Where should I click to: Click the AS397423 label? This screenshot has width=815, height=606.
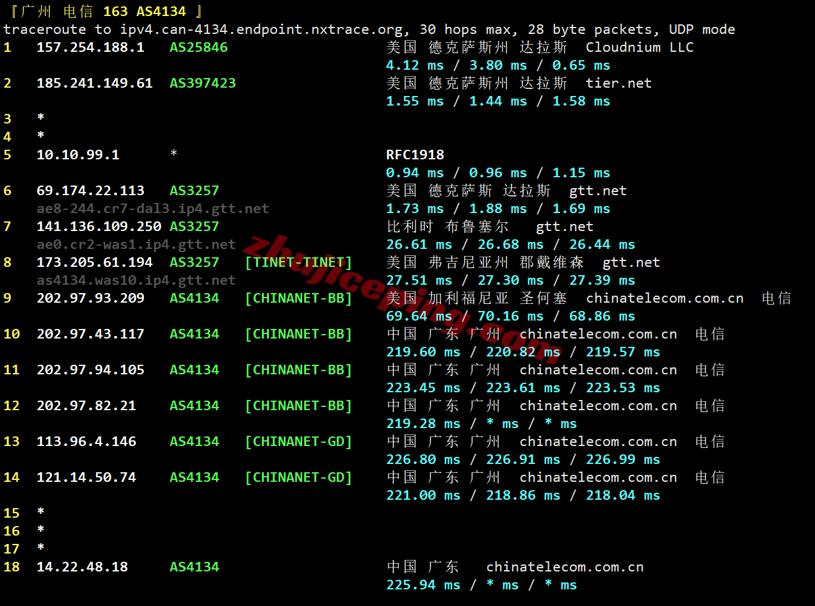click(203, 83)
